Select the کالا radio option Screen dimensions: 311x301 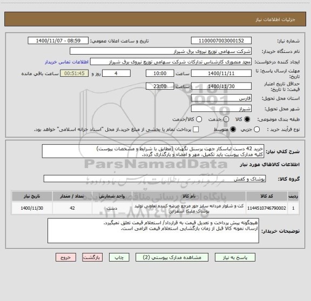(x=247, y=119)
